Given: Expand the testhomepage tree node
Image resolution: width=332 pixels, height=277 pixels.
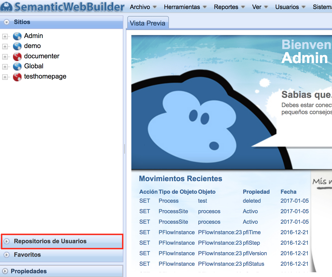Looking at the screenshot, I should (5, 77).
